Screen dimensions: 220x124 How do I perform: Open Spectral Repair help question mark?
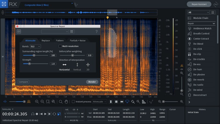[97, 32]
